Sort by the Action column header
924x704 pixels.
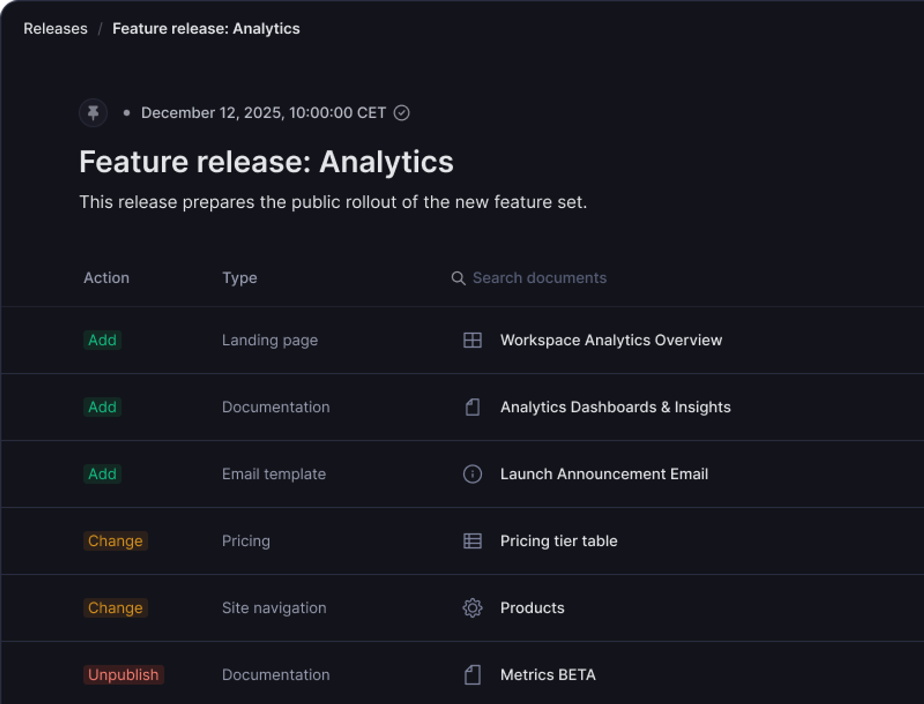(106, 278)
